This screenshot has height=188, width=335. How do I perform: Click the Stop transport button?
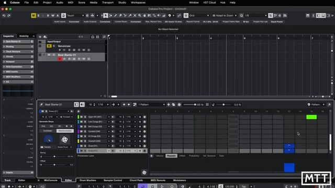(x=152, y=186)
